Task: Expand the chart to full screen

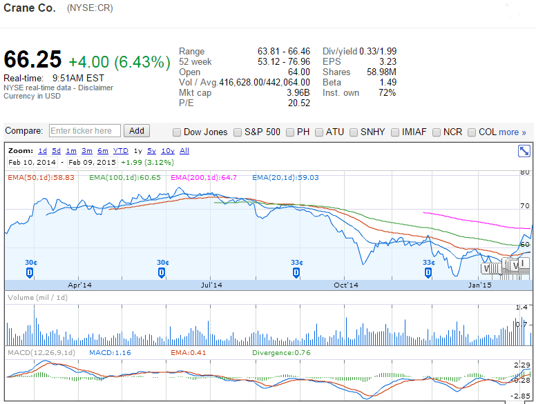Action: click(x=524, y=151)
